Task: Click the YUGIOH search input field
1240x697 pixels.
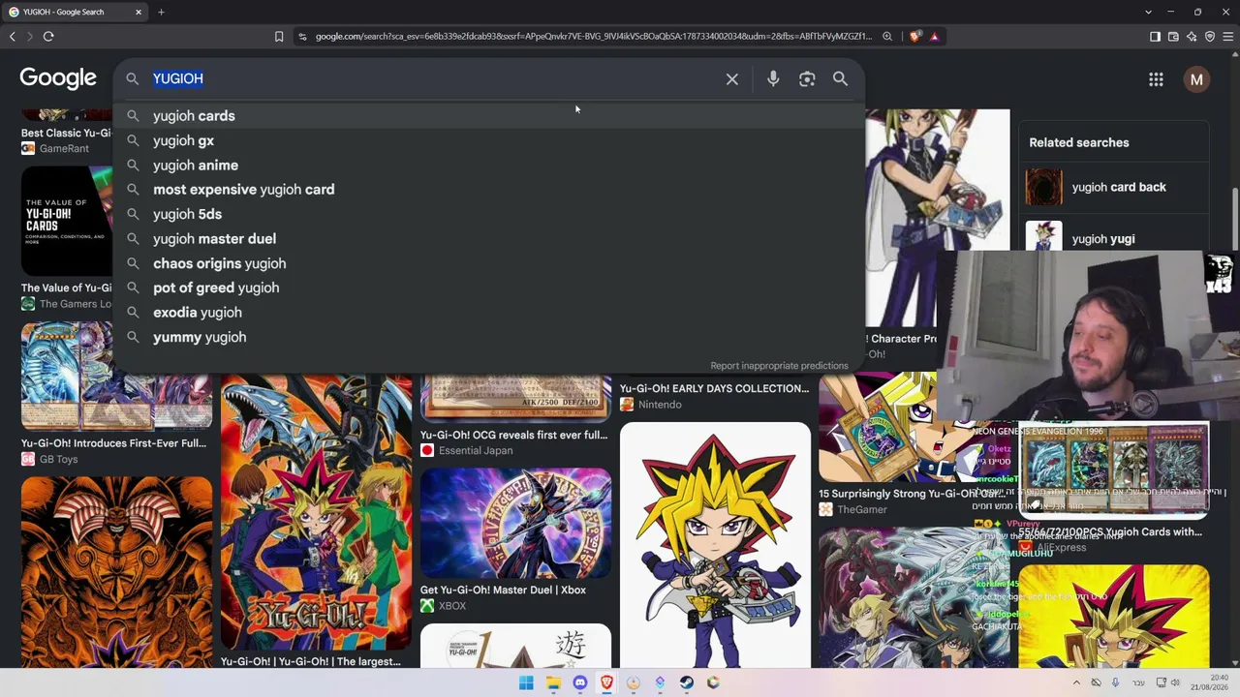Action: click(x=431, y=79)
